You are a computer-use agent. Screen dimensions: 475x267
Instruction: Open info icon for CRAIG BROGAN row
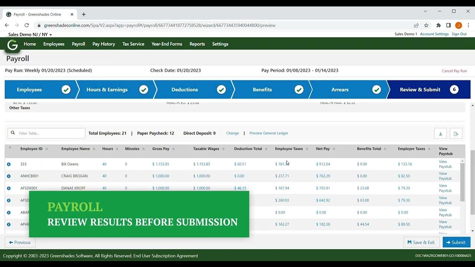click(9, 176)
